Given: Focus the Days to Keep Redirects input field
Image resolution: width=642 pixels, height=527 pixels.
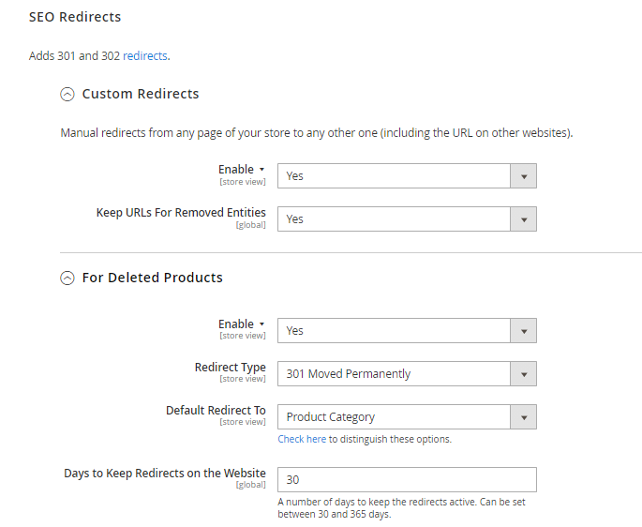Looking at the screenshot, I should pos(407,479).
